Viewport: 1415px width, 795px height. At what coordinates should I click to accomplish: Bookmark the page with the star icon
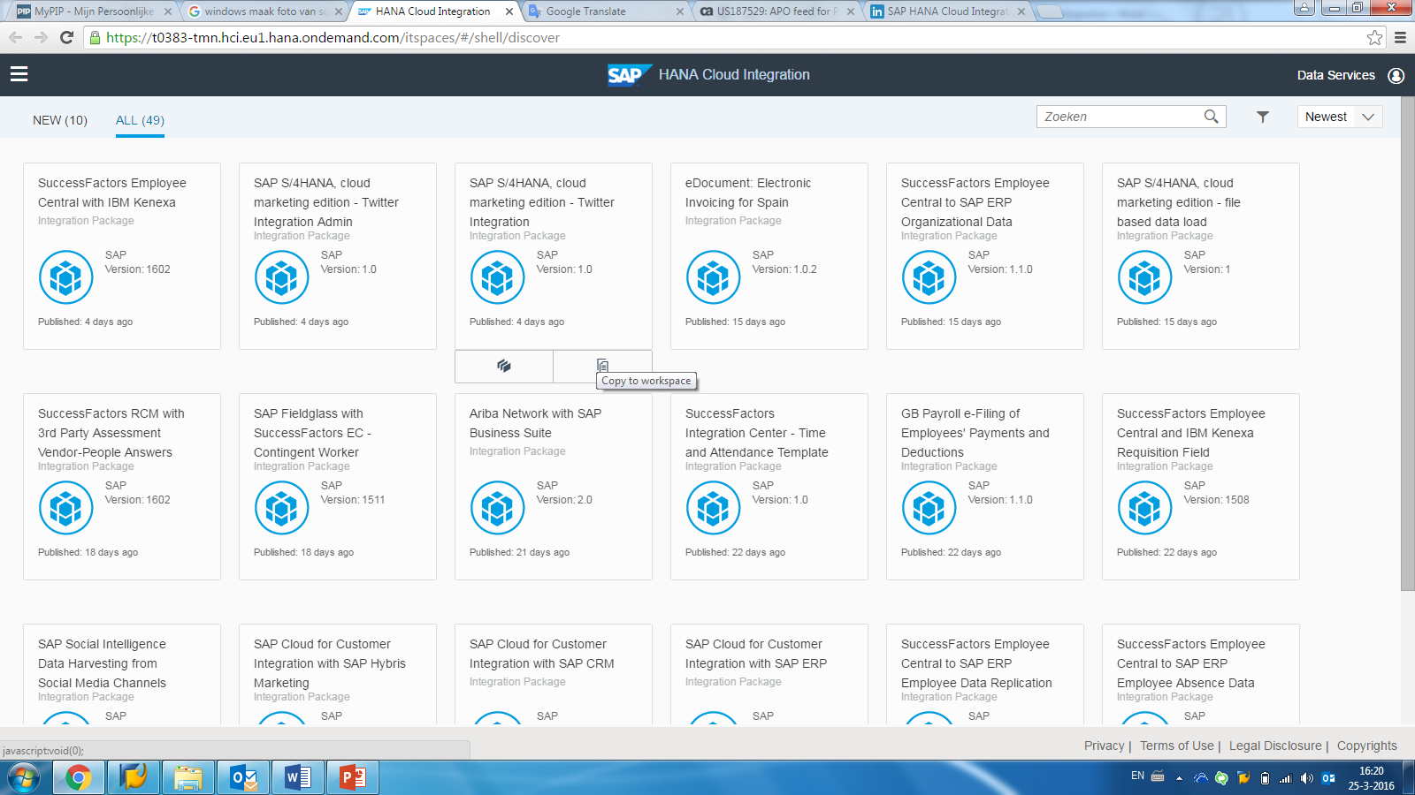[x=1374, y=37]
